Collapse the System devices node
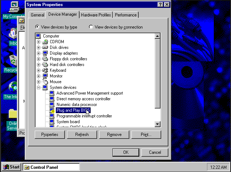The width and height of the screenshot is (231, 172). point(39,87)
